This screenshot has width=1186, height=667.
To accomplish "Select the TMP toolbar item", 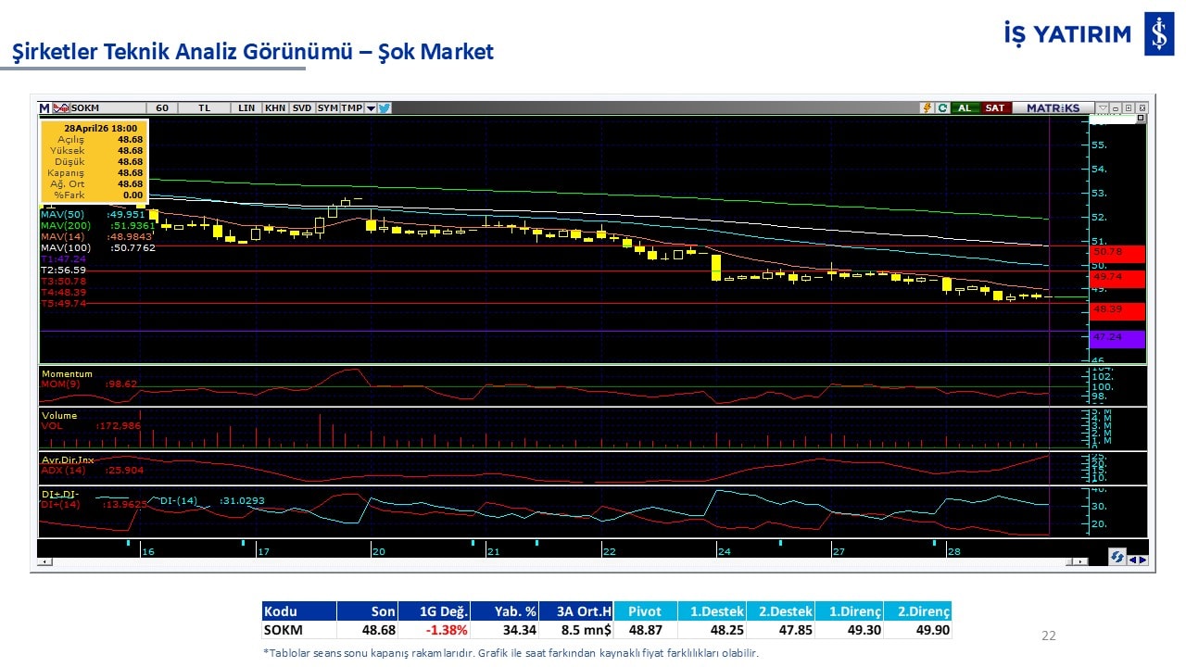I will click(x=351, y=108).
